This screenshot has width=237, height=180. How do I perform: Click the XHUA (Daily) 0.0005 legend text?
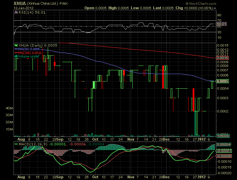click(38, 46)
